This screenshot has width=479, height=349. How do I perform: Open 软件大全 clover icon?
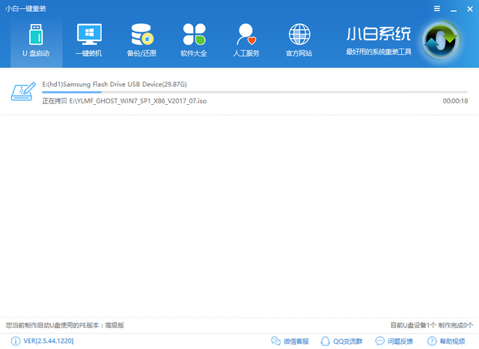click(x=193, y=40)
